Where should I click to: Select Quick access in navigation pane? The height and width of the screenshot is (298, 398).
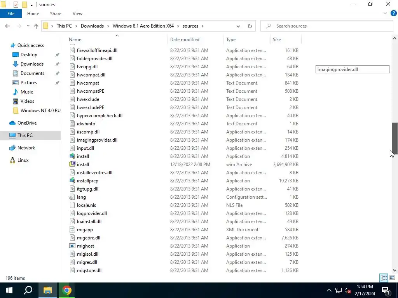tap(30, 45)
